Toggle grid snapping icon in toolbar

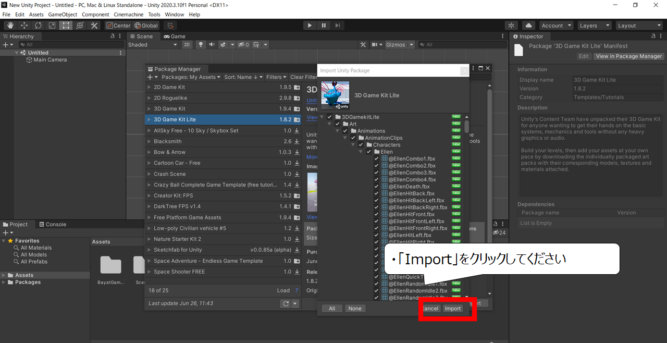click(170, 26)
